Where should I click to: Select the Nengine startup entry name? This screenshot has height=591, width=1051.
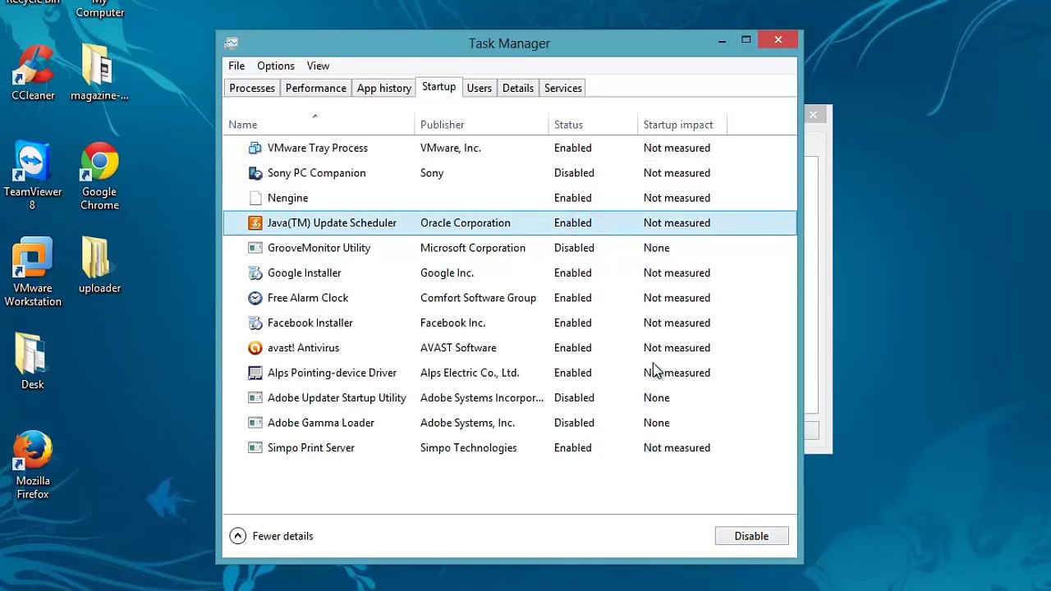287,198
